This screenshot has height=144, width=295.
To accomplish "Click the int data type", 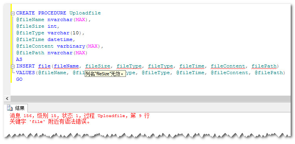I will click(52, 26).
